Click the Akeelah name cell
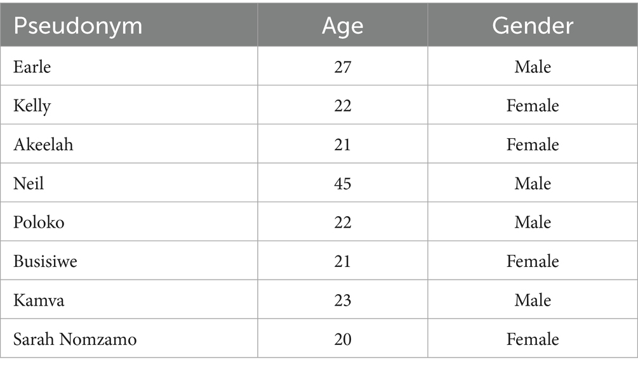 tap(43, 145)
